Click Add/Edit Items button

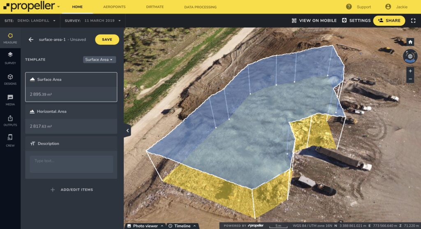72,190
